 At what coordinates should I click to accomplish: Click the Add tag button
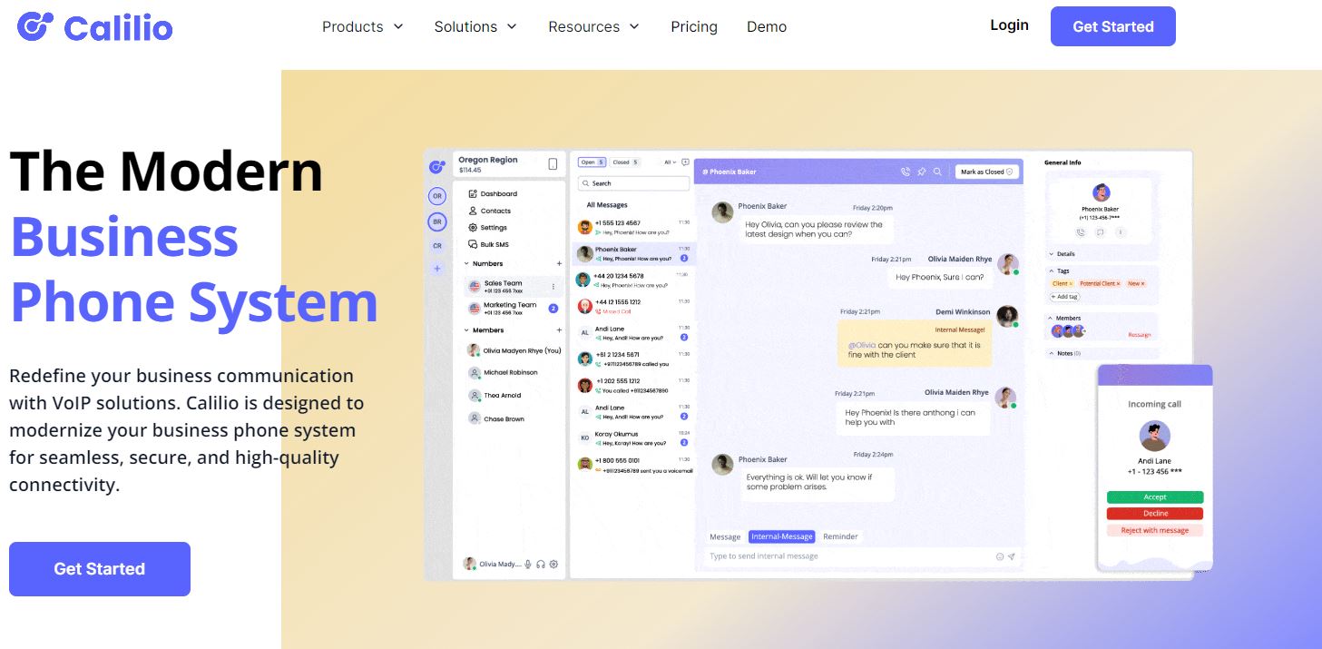[1064, 297]
